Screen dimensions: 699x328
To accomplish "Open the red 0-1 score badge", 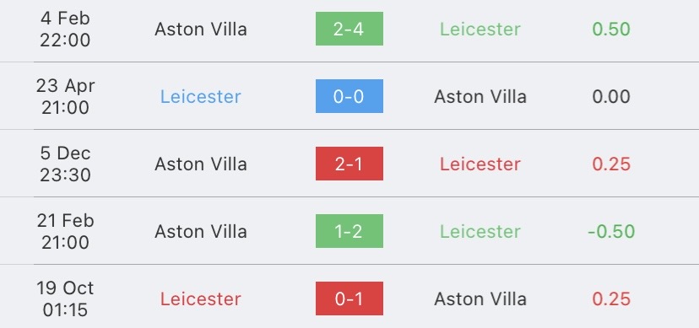I will coord(349,298).
